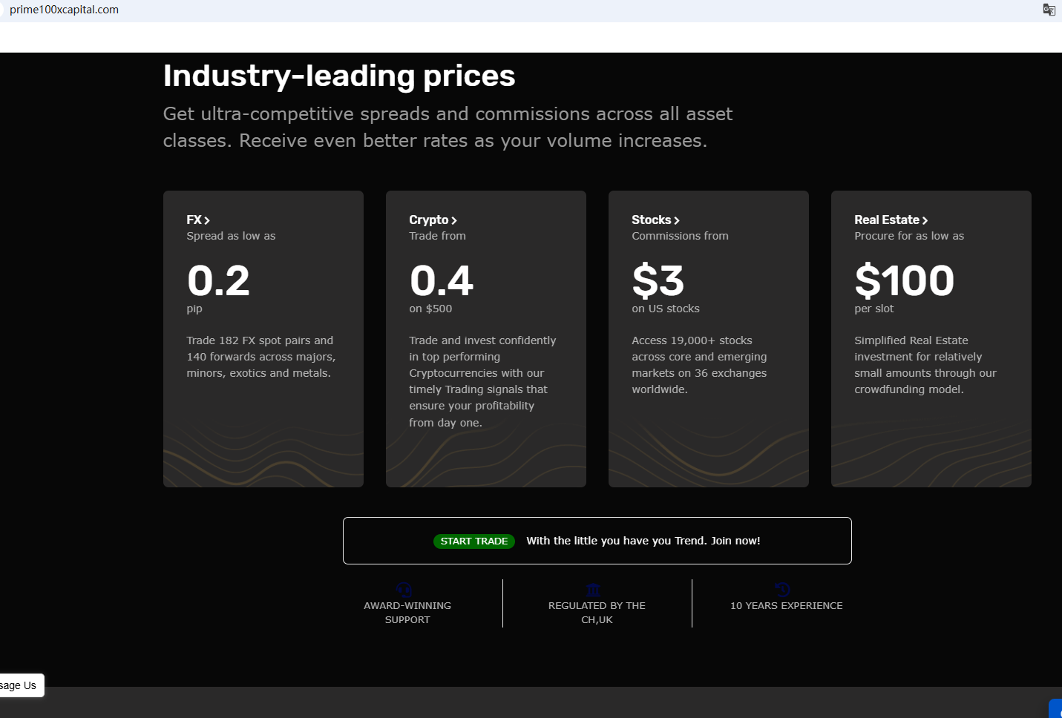The image size is (1062, 718).
Task: Click the prime100xcapital.com address bar URL
Action: (x=64, y=10)
